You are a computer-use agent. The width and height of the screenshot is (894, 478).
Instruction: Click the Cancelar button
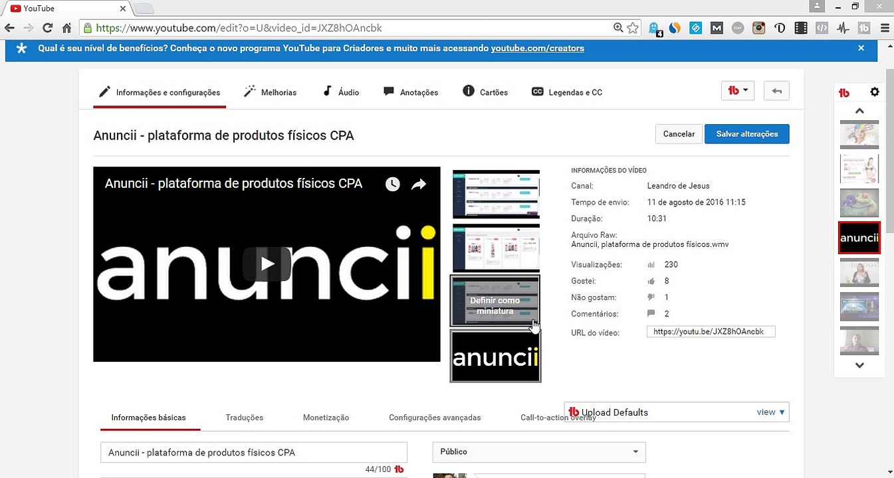coord(679,134)
